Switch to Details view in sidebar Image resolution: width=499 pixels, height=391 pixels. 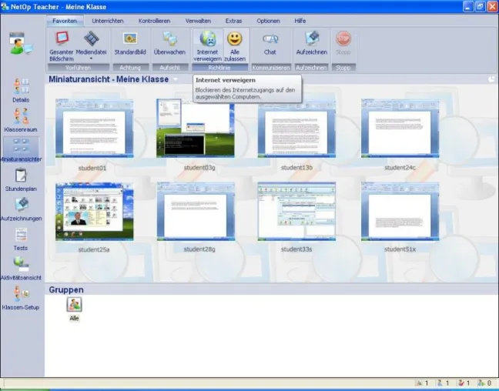21,90
